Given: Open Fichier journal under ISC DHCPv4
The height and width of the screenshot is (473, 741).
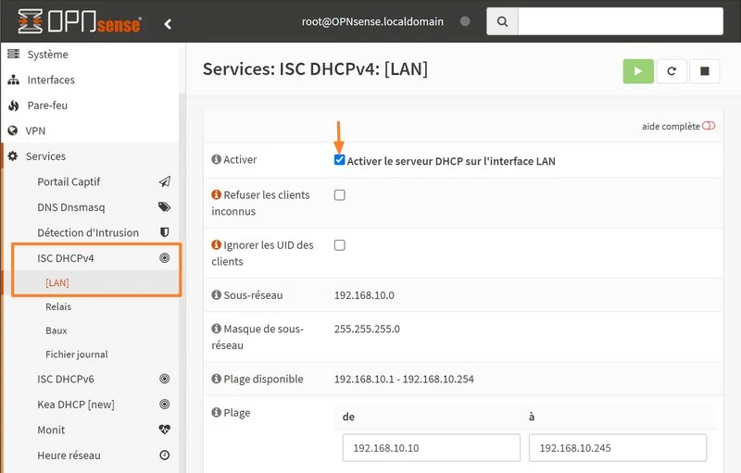Looking at the screenshot, I should pyautogui.click(x=76, y=355).
